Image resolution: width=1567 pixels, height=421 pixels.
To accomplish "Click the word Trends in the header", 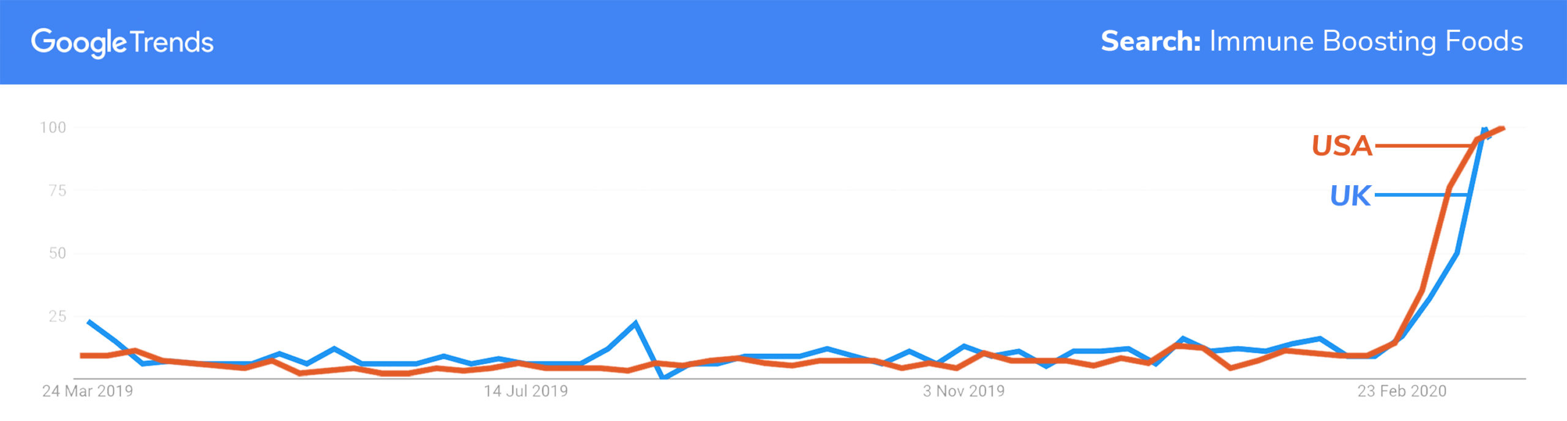I will [172, 43].
